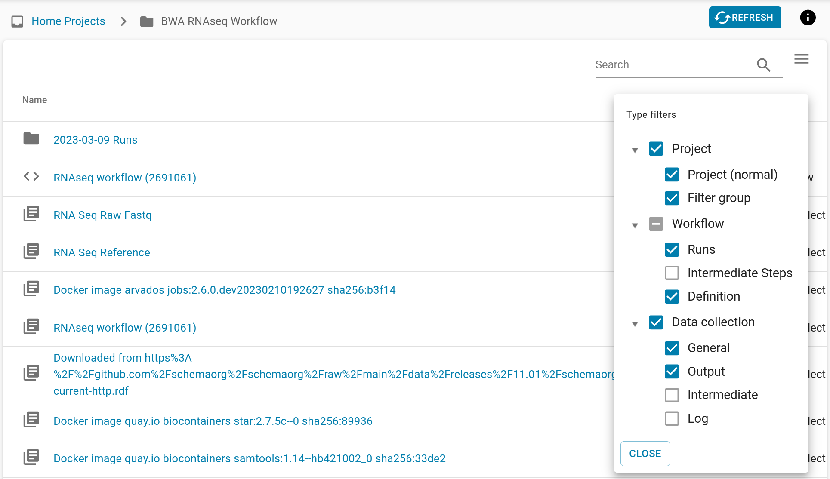Enable the Intermediate Steps checkbox
The width and height of the screenshot is (830, 479).
point(672,273)
